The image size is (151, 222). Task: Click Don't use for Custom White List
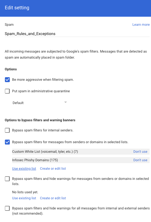[x=140, y=152]
